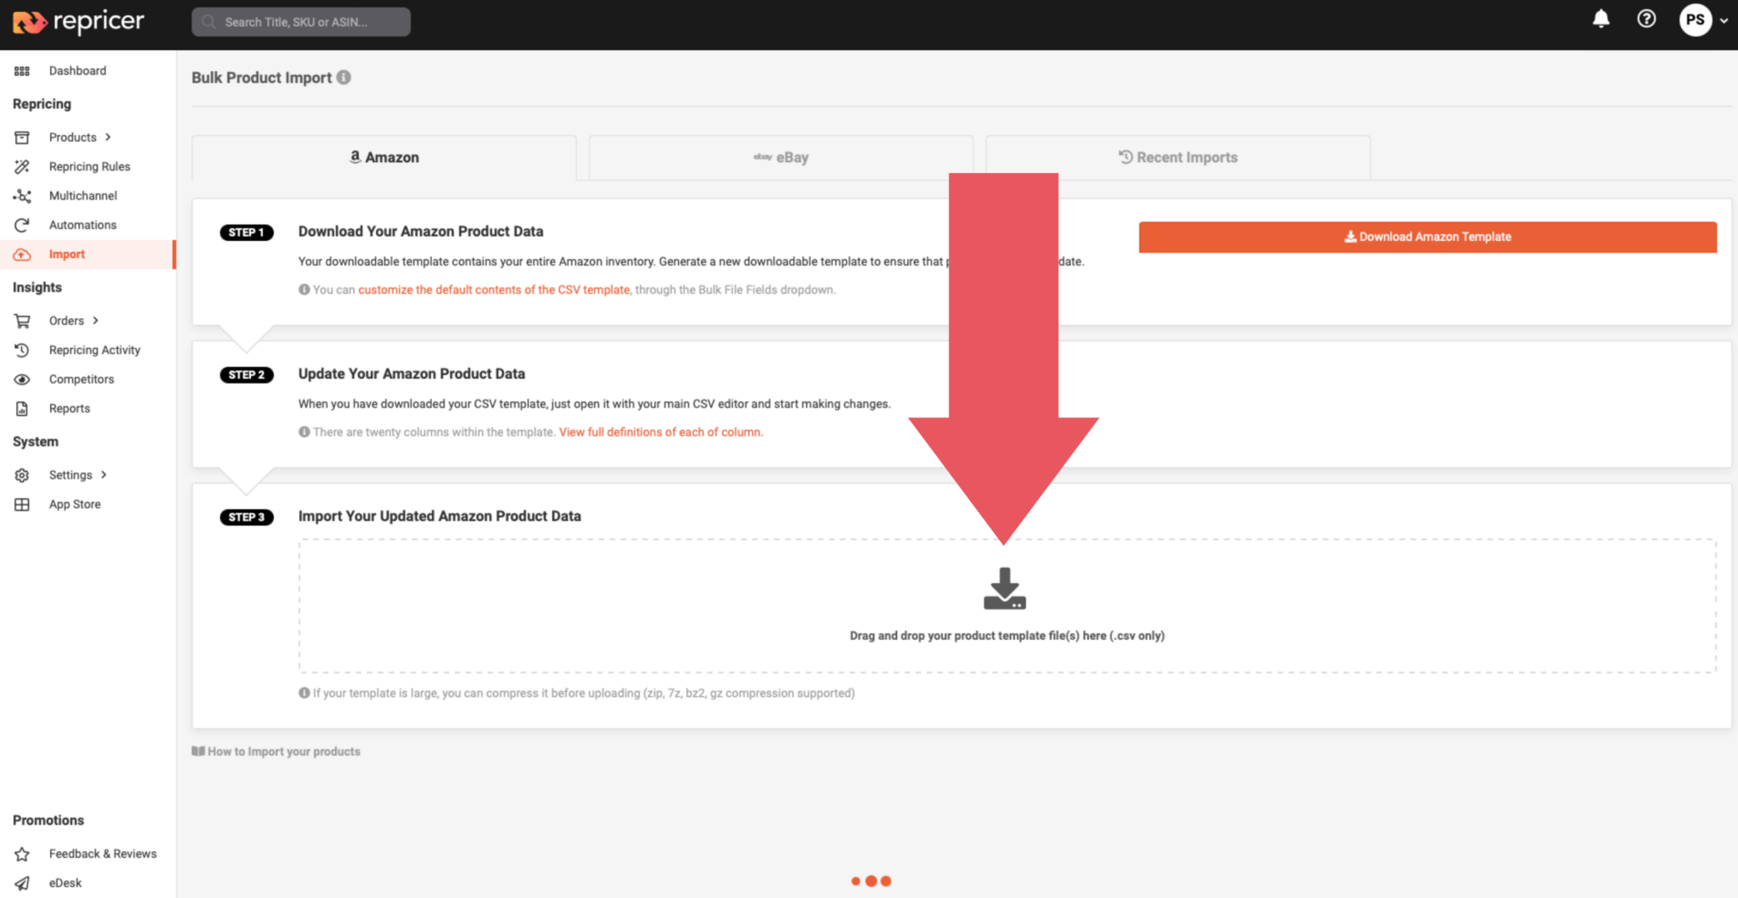This screenshot has width=1738, height=898.
Task: Click the Products box icon
Action: [22, 138]
